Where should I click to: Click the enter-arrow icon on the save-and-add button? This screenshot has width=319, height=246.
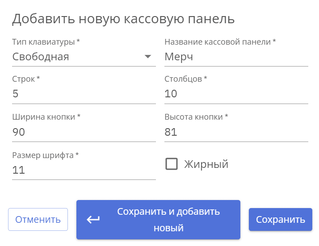pos(93,219)
